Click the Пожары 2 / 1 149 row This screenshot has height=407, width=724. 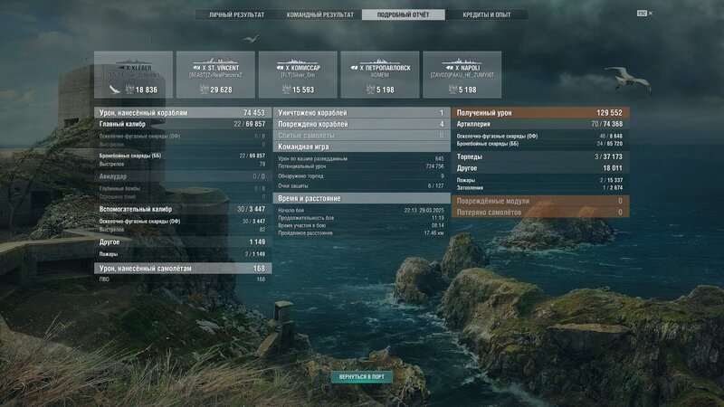click(x=183, y=254)
